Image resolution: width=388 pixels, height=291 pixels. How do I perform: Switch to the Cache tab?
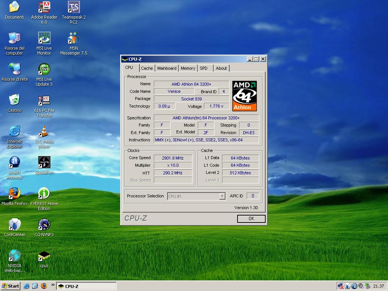[x=147, y=68]
